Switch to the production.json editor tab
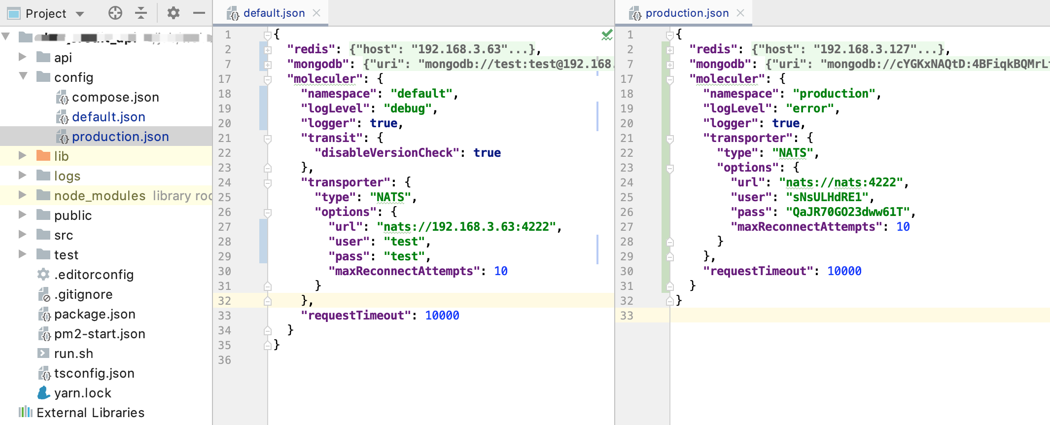 point(687,13)
